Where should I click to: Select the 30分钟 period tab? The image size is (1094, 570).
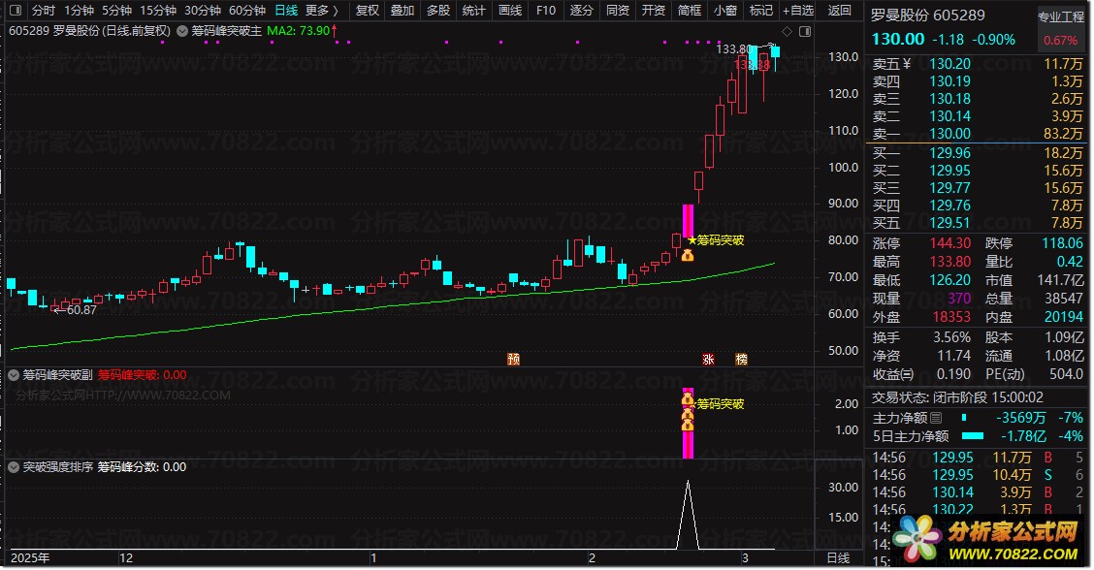click(x=203, y=11)
